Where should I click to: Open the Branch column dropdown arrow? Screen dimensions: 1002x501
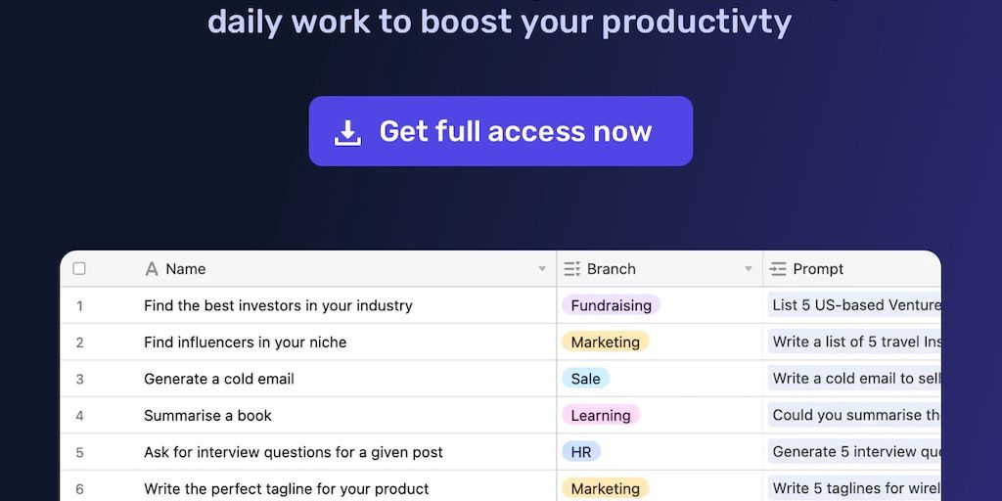coord(749,269)
